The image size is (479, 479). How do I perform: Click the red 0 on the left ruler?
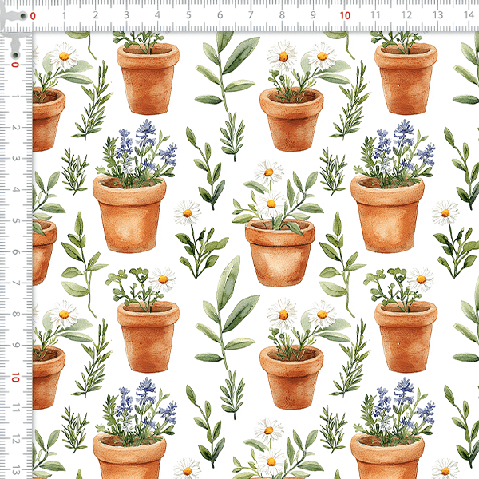pyautogui.click(x=14, y=65)
